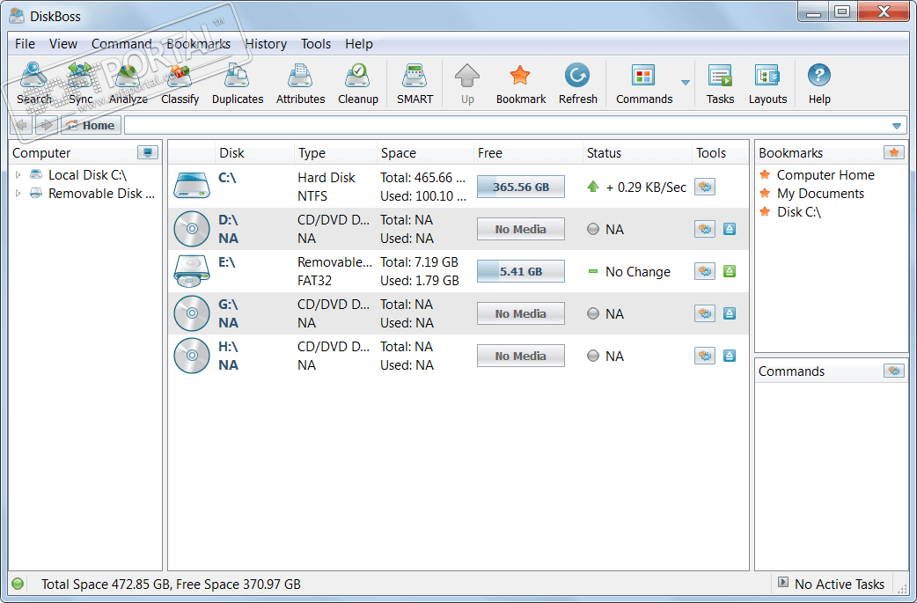Go to the Home location
The image size is (917, 603).
(x=91, y=125)
